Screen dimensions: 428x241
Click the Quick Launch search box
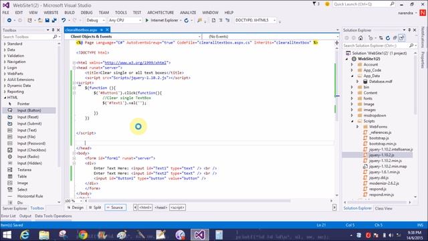[361, 4]
